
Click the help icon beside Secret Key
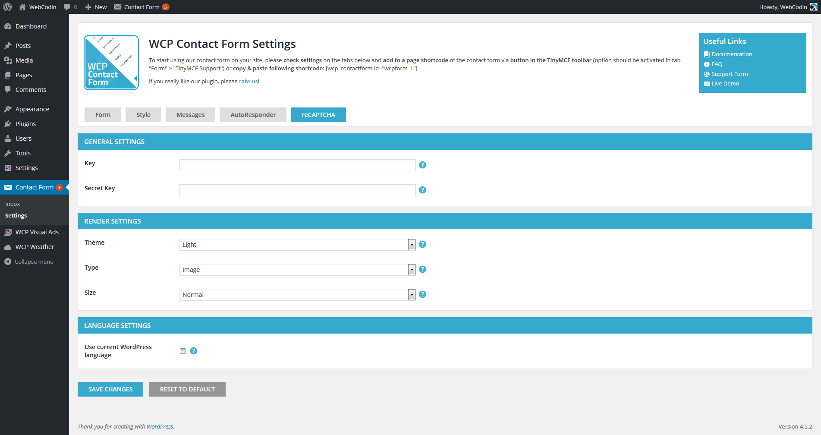point(422,190)
